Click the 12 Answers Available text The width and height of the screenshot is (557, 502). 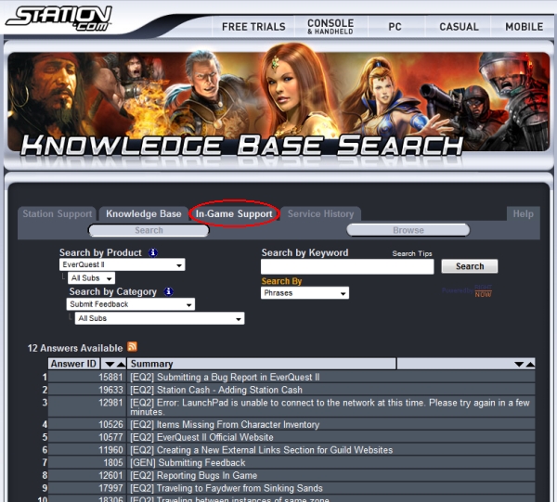tap(75, 348)
